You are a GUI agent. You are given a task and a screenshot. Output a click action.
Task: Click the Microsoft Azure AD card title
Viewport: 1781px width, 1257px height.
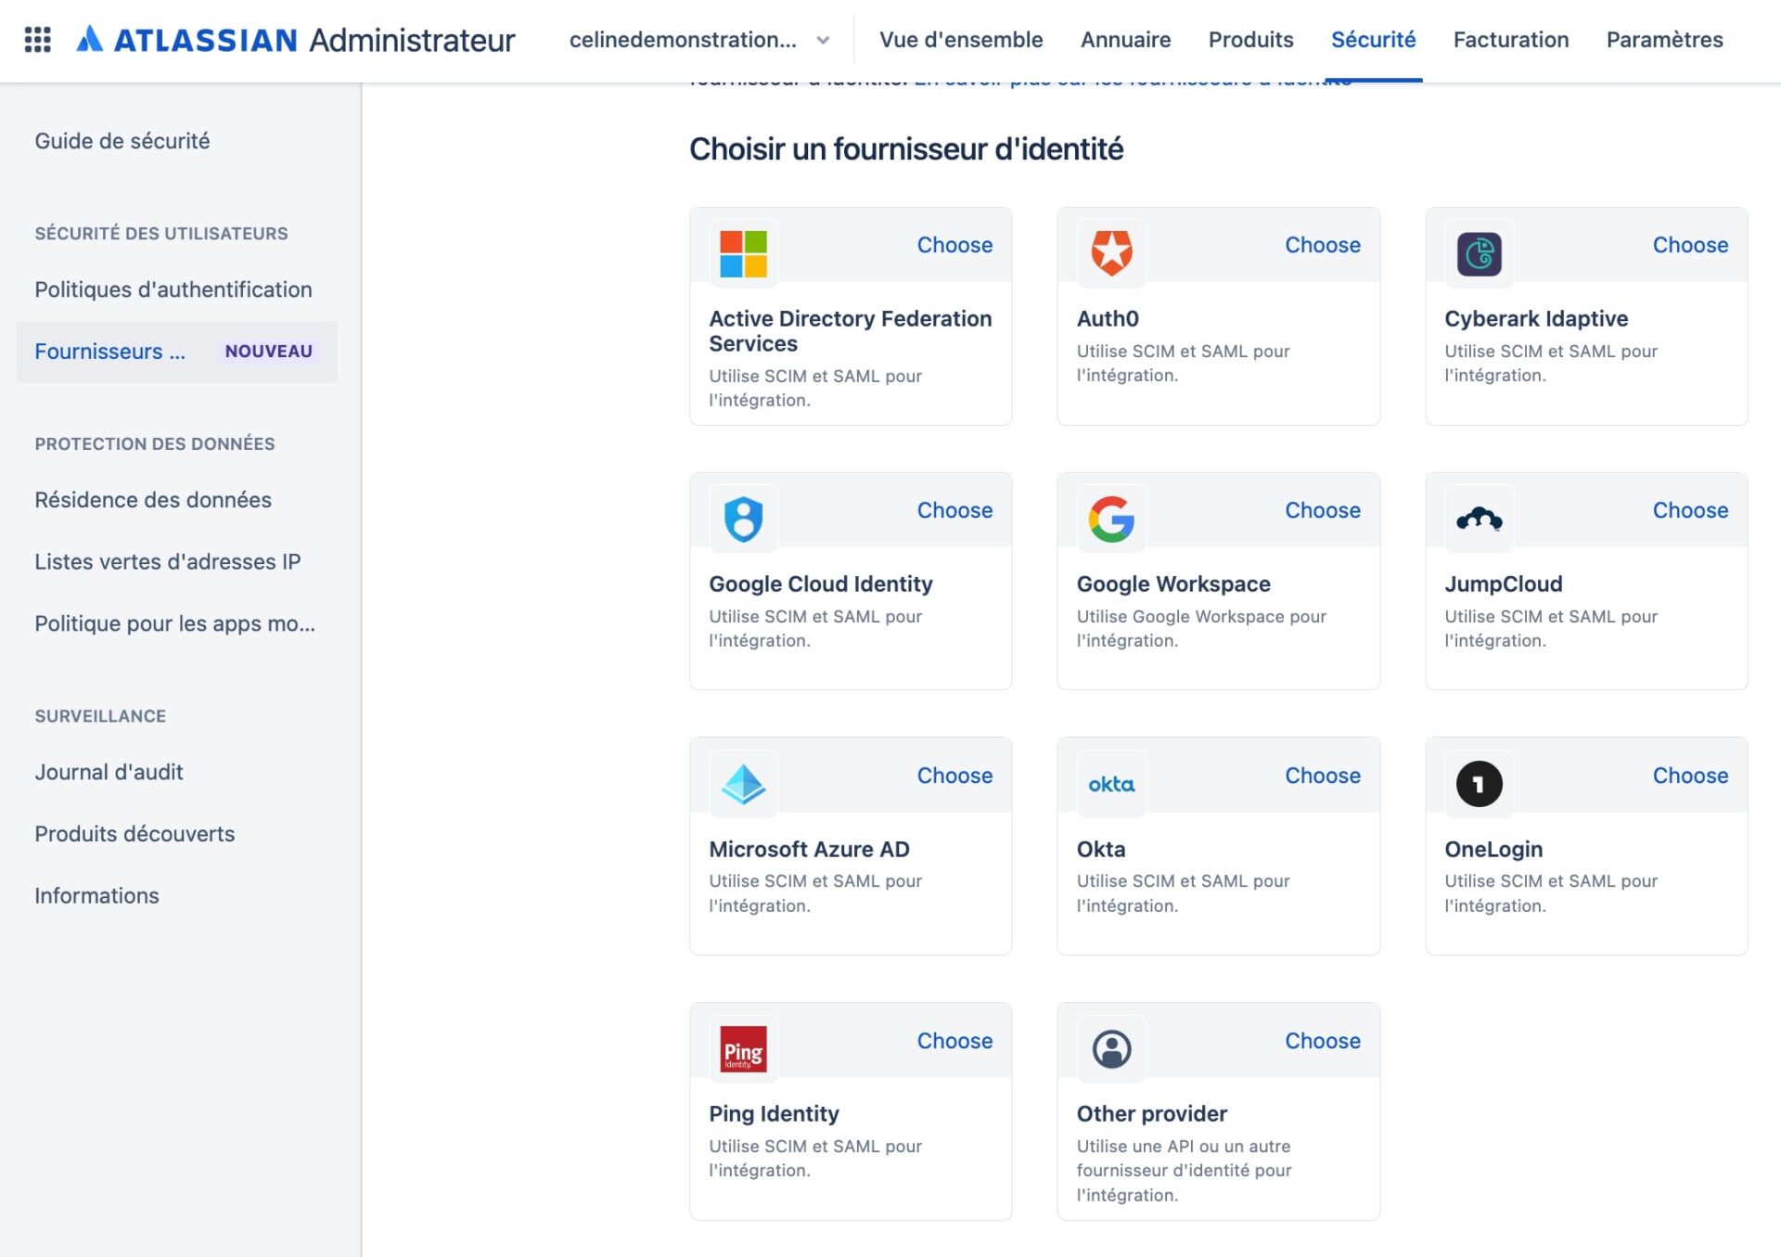point(809,850)
